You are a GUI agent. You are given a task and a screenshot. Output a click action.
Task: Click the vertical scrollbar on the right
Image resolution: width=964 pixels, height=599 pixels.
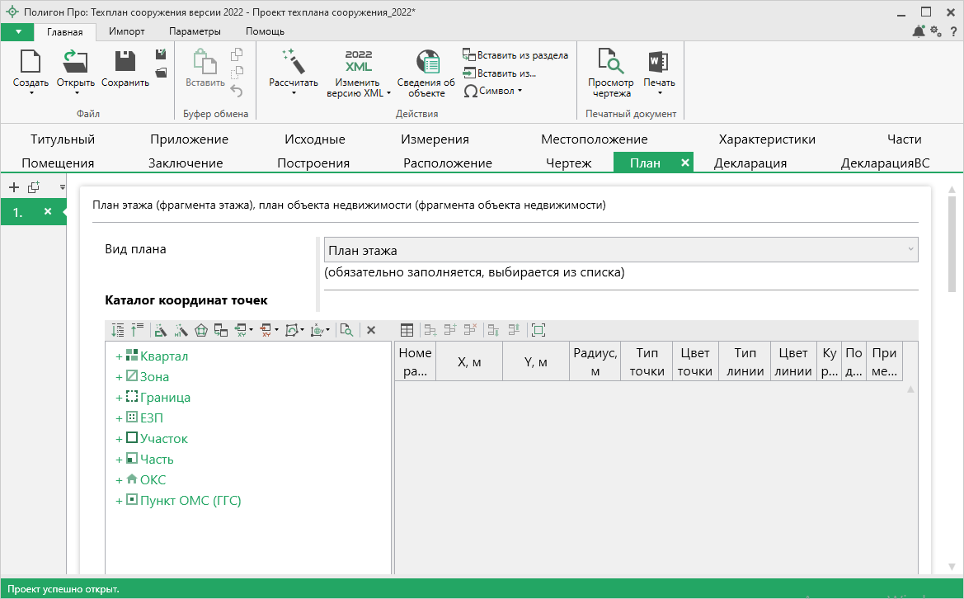click(x=952, y=243)
